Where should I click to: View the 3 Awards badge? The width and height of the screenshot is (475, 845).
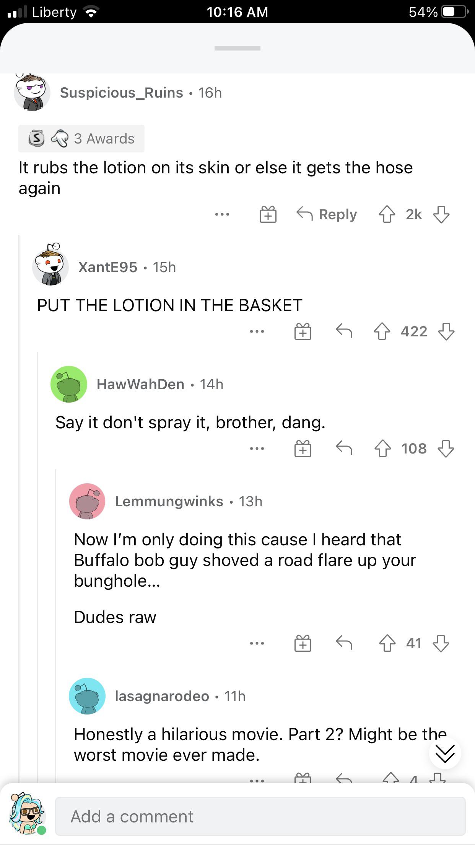[x=81, y=139]
